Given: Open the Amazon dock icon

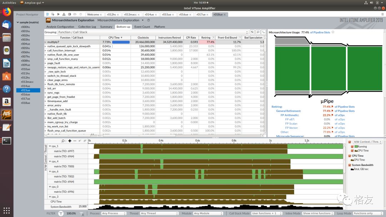Looking at the screenshot, I should [x=7, y=102].
